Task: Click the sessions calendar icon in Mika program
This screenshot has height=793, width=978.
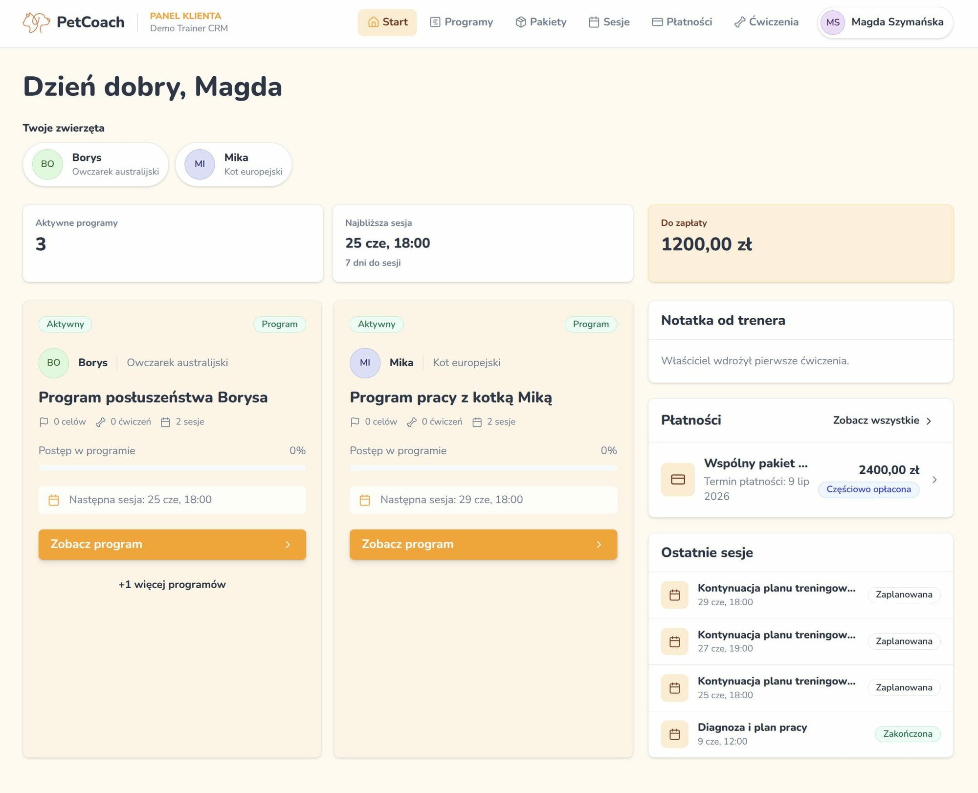Action: pos(477,422)
